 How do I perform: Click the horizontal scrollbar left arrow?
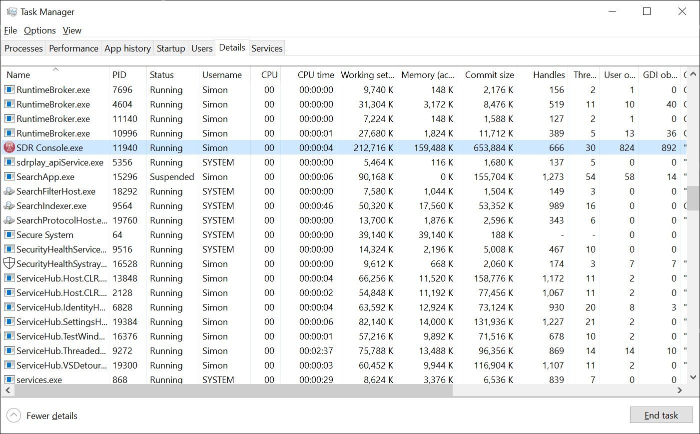pyautogui.click(x=7, y=390)
